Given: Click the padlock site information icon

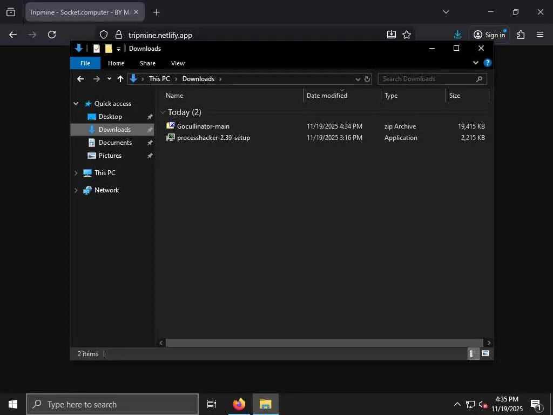Looking at the screenshot, I should 119,35.
